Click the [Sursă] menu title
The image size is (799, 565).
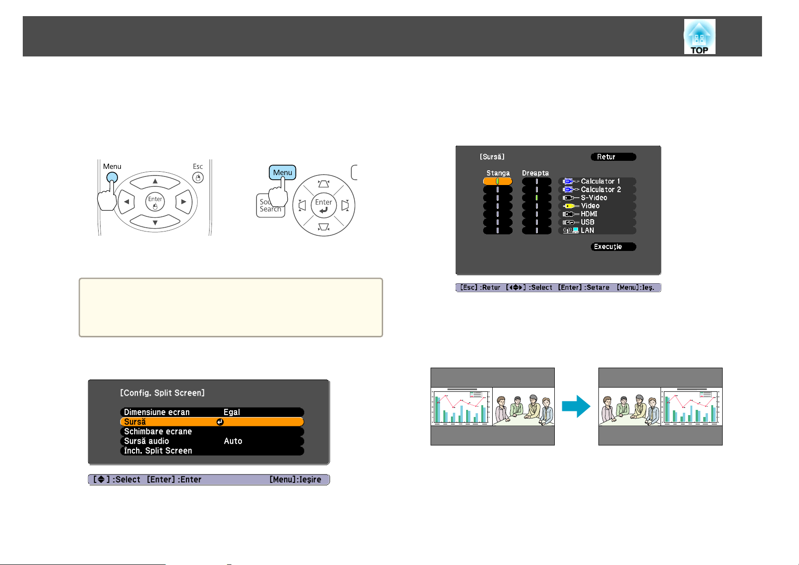coord(492,157)
